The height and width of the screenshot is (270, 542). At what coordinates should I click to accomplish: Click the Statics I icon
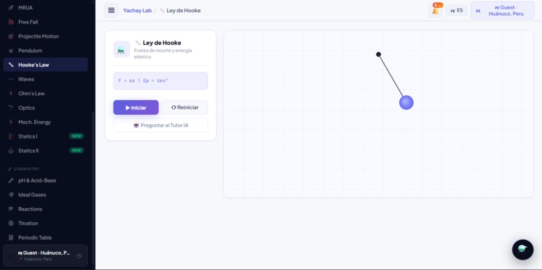pos(11,136)
